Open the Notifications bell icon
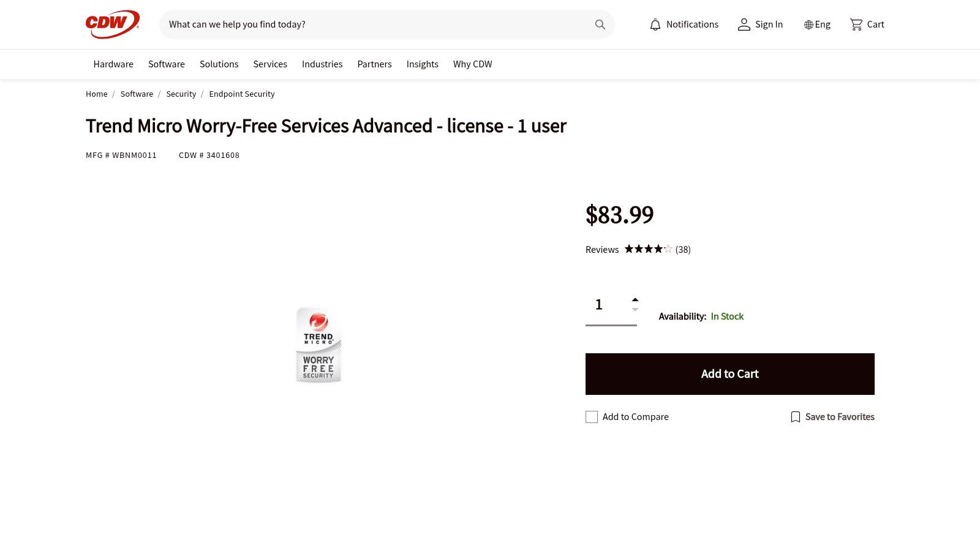Viewport: 980px width, 551px height. [655, 24]
